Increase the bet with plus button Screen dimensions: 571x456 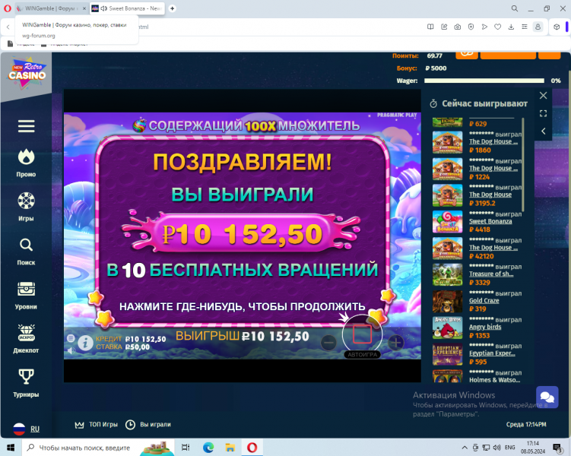tap(396, 343)
